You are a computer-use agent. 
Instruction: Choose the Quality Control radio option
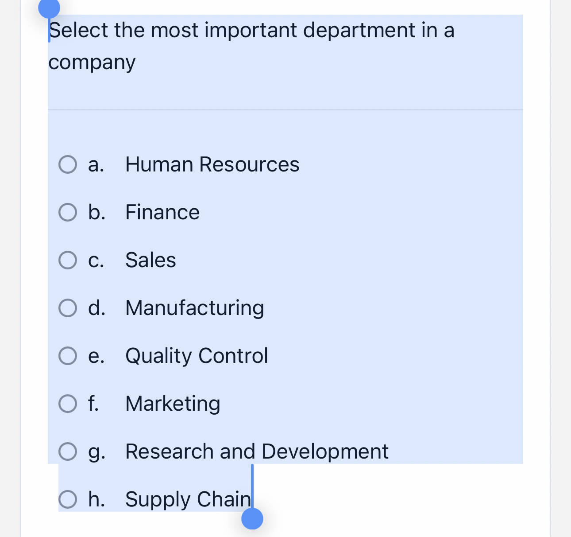[x=68, y=356]
